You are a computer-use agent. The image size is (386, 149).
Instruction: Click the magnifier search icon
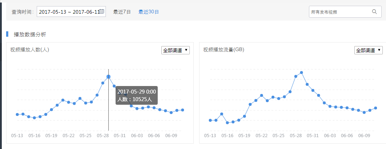click(x=374, y=12)
